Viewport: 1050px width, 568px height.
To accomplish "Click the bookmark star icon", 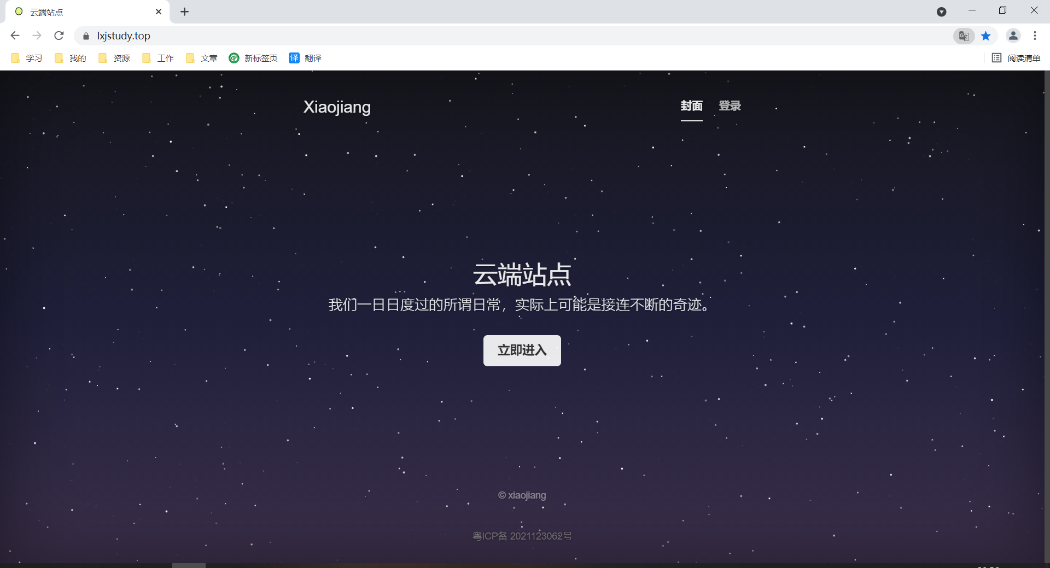I will [x=985, y=36].
